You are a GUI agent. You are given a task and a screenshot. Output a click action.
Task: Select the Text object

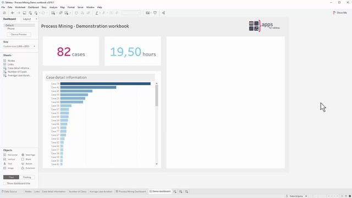pyautogui.click(x=8, y=164)
